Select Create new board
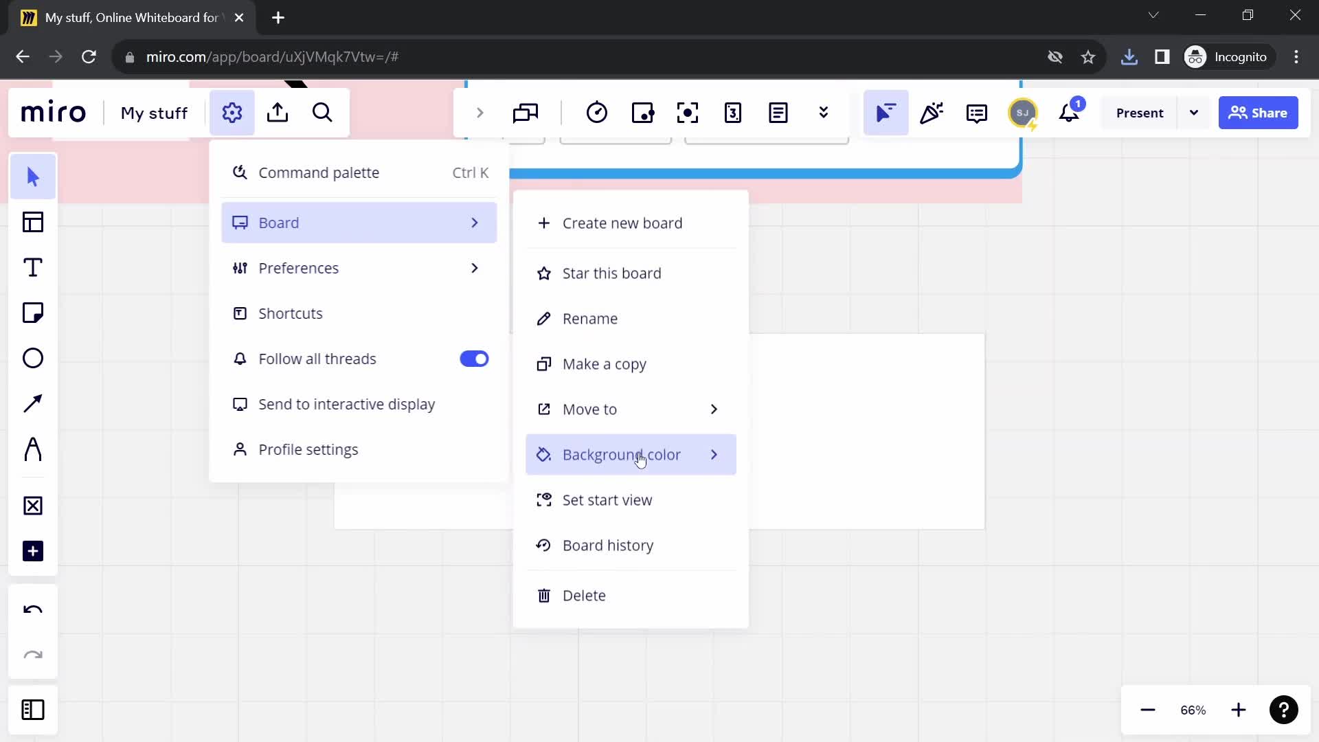1319x742 pixels. pyautogui.click(x=631, y=223)
